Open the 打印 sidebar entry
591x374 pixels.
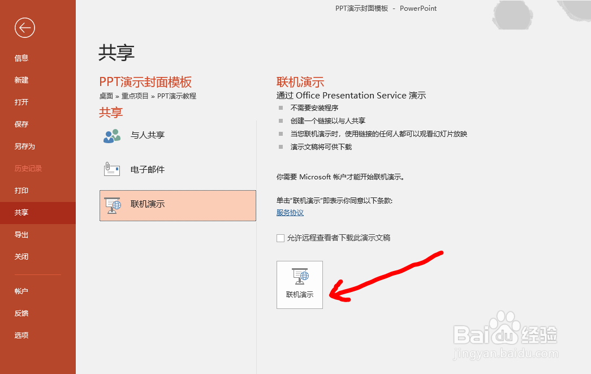(x=21, y=190)
